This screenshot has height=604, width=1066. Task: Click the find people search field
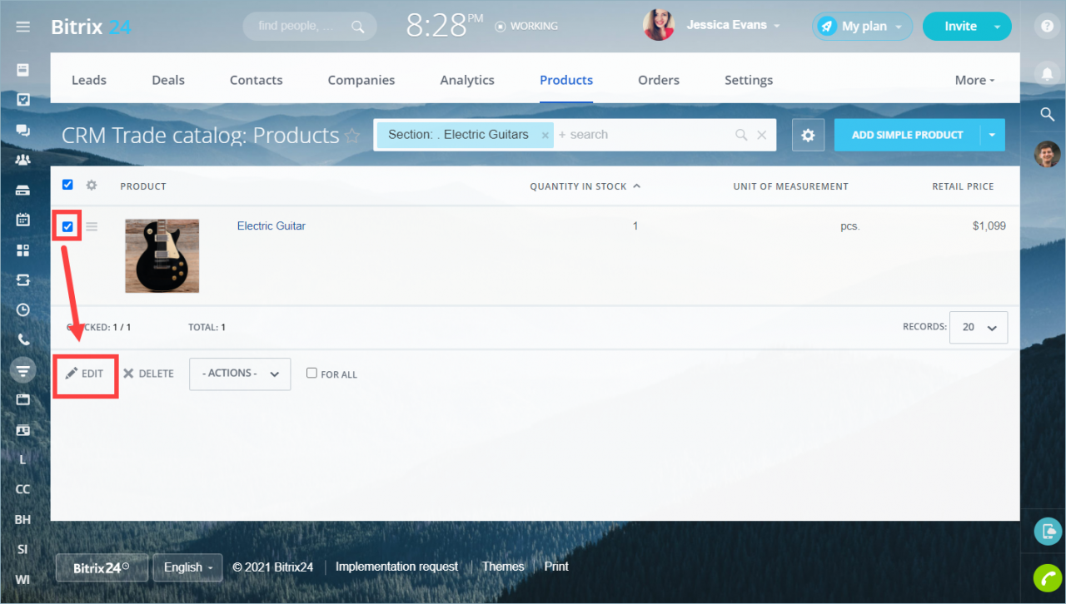[310, 27]
